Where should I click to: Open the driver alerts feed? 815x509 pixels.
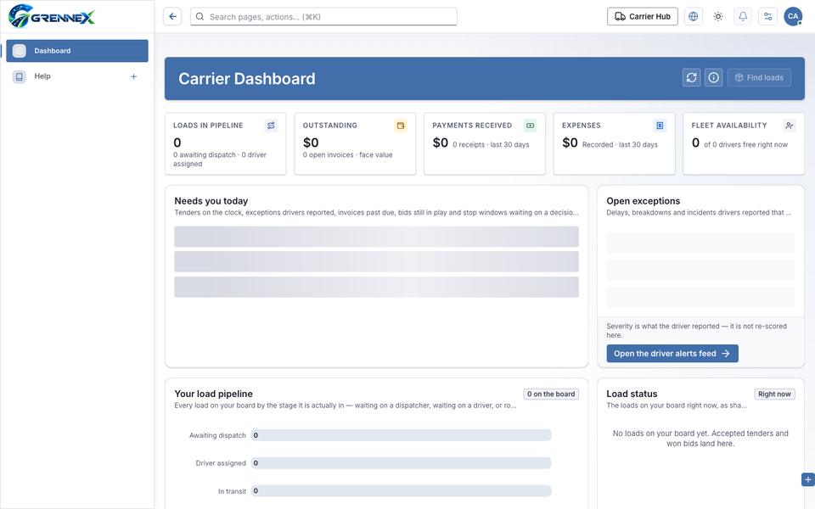672,354
